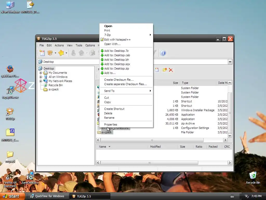Click the Favorites star toolbar icon
Image resolution: width=266 pixels, height=200 pixels.
(61, 53)
